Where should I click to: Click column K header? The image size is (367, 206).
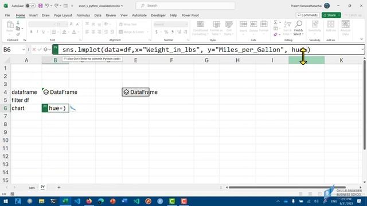[x=341, y=60]
